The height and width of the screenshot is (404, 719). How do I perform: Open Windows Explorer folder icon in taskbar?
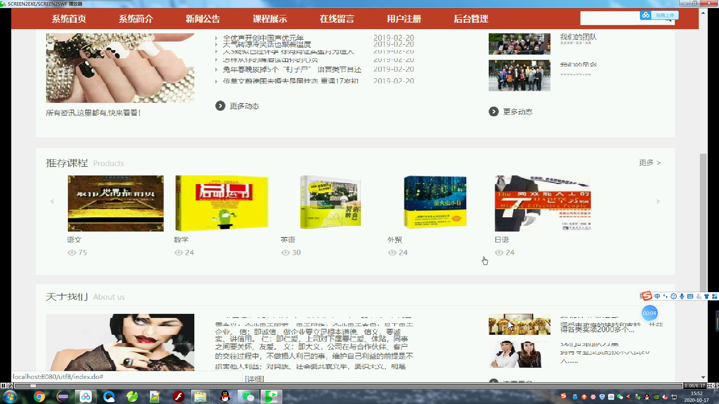(x=200, y=397)
